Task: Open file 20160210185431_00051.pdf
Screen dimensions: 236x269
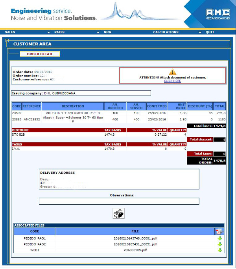Action: click(135, 244)
